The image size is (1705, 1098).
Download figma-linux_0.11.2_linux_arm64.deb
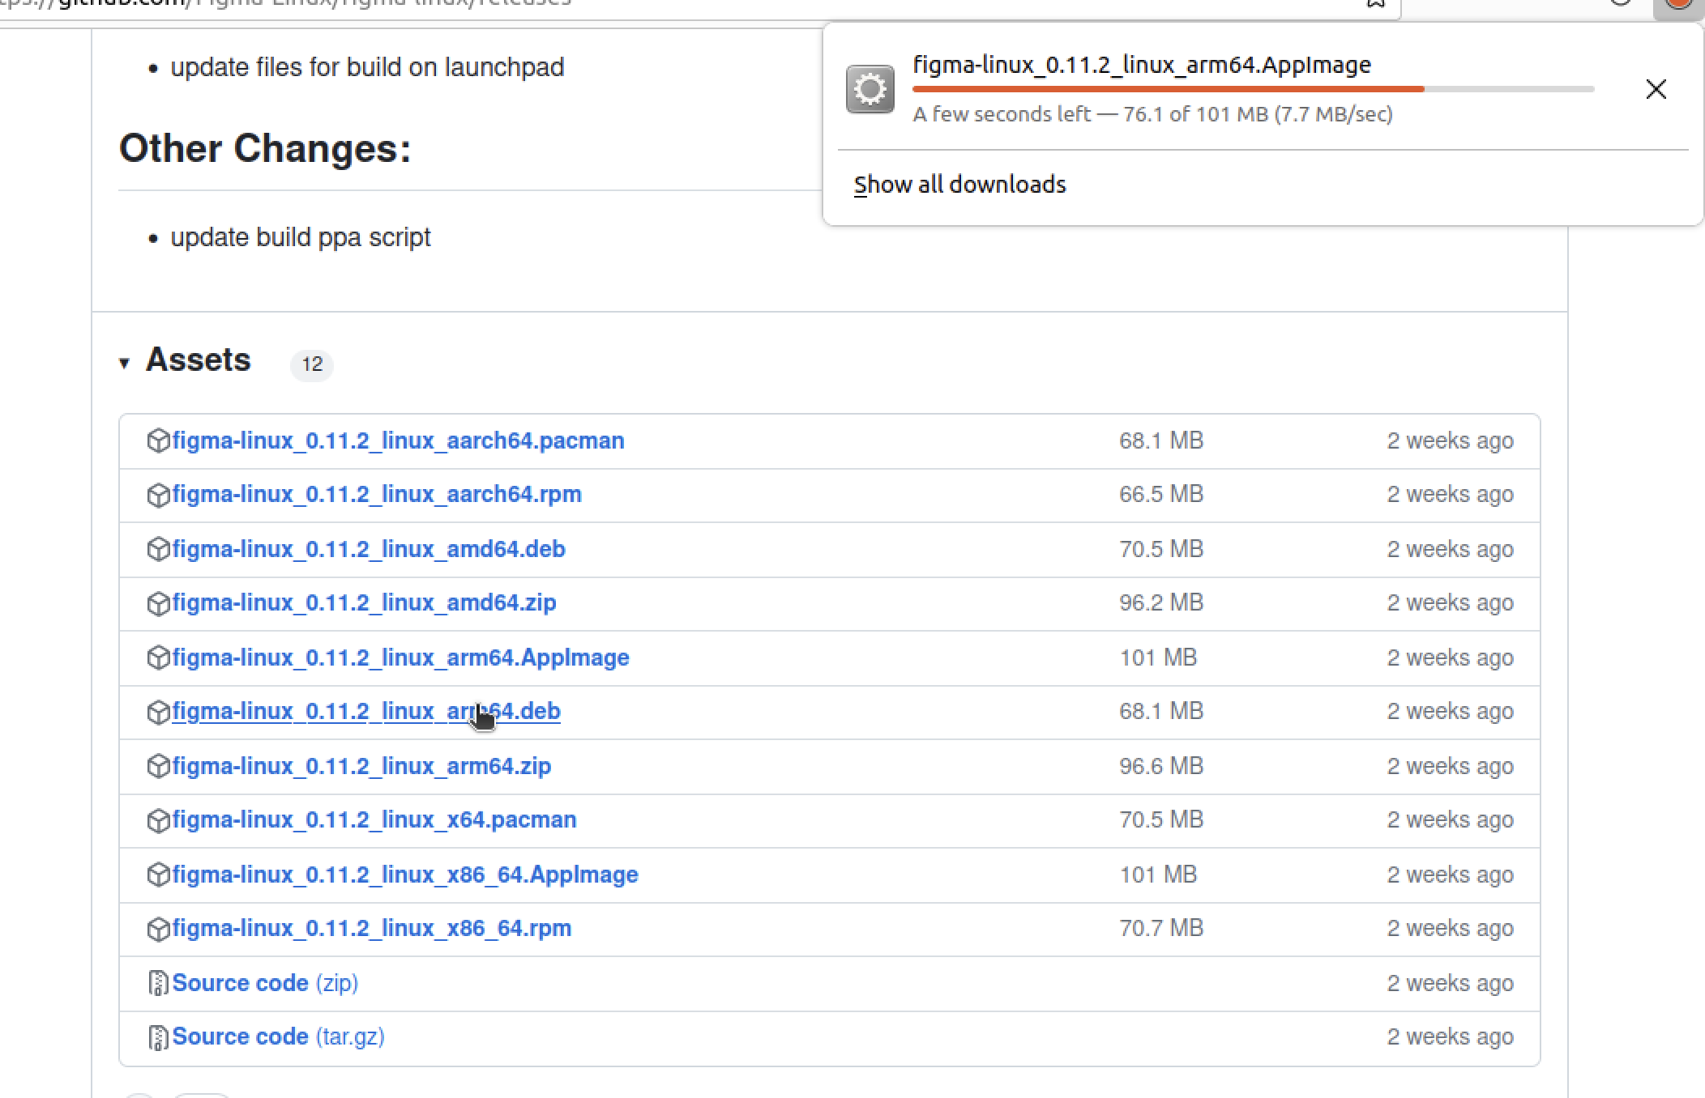click(366, 711)
